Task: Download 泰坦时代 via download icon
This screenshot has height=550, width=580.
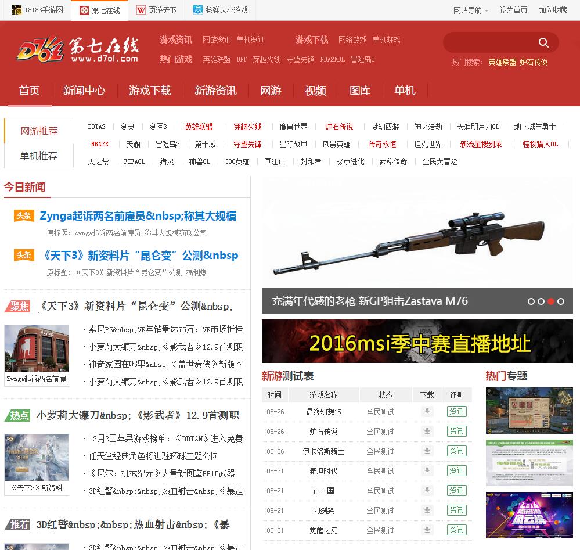Action: point(427,471)
